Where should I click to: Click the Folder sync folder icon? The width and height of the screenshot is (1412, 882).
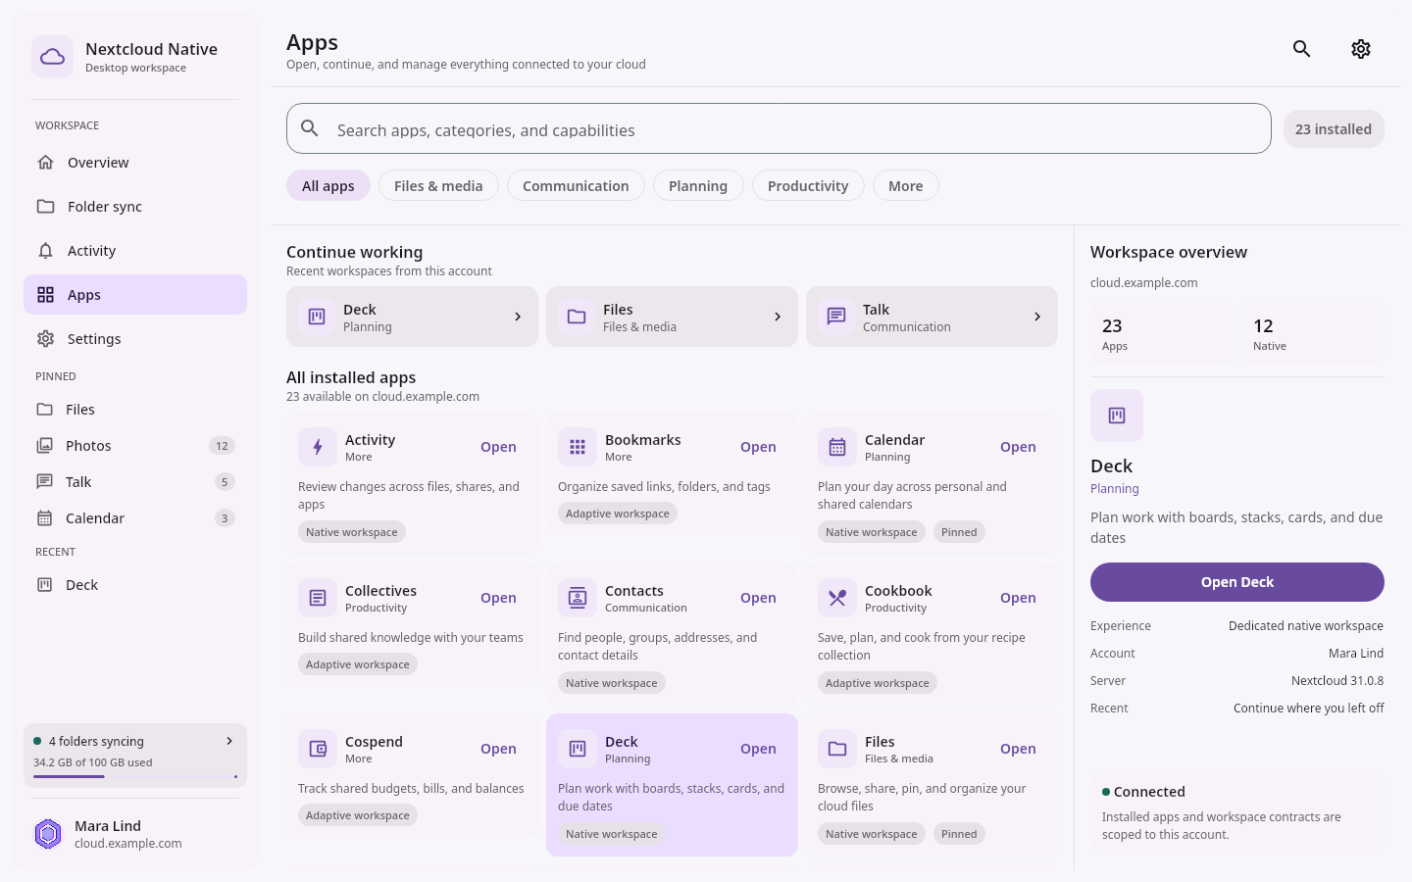45,207
